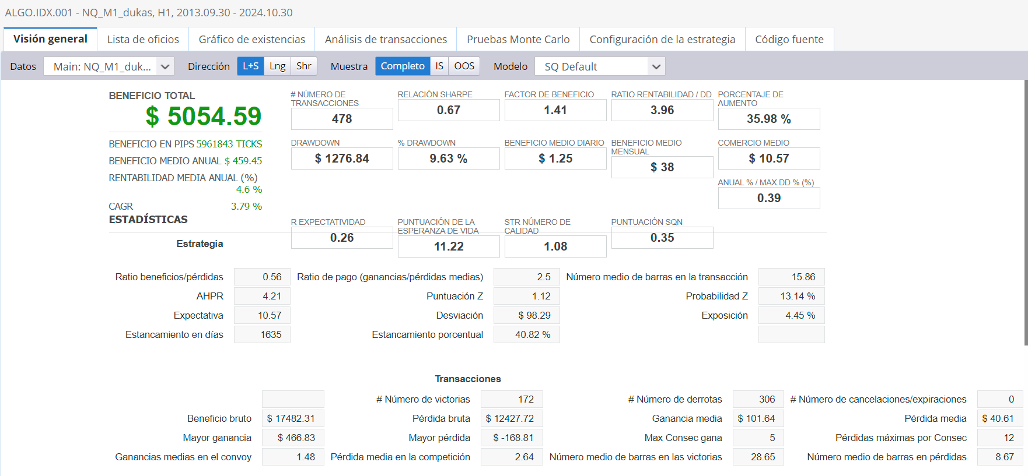The width and height of the screenshot is (1028, 476).
Task: Switch sample to OOS
Action: coord(464,66)
